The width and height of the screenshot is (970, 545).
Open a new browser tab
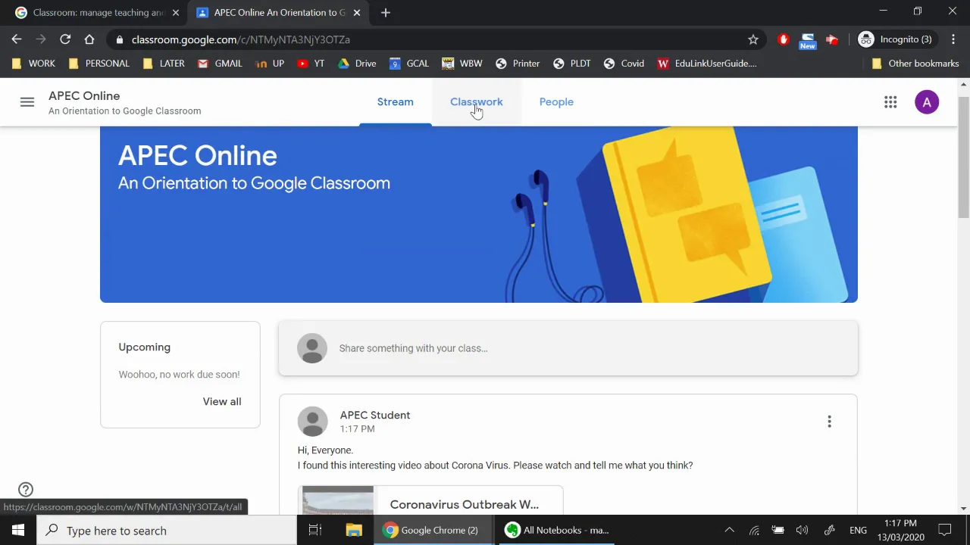click(x=386, y=13)
